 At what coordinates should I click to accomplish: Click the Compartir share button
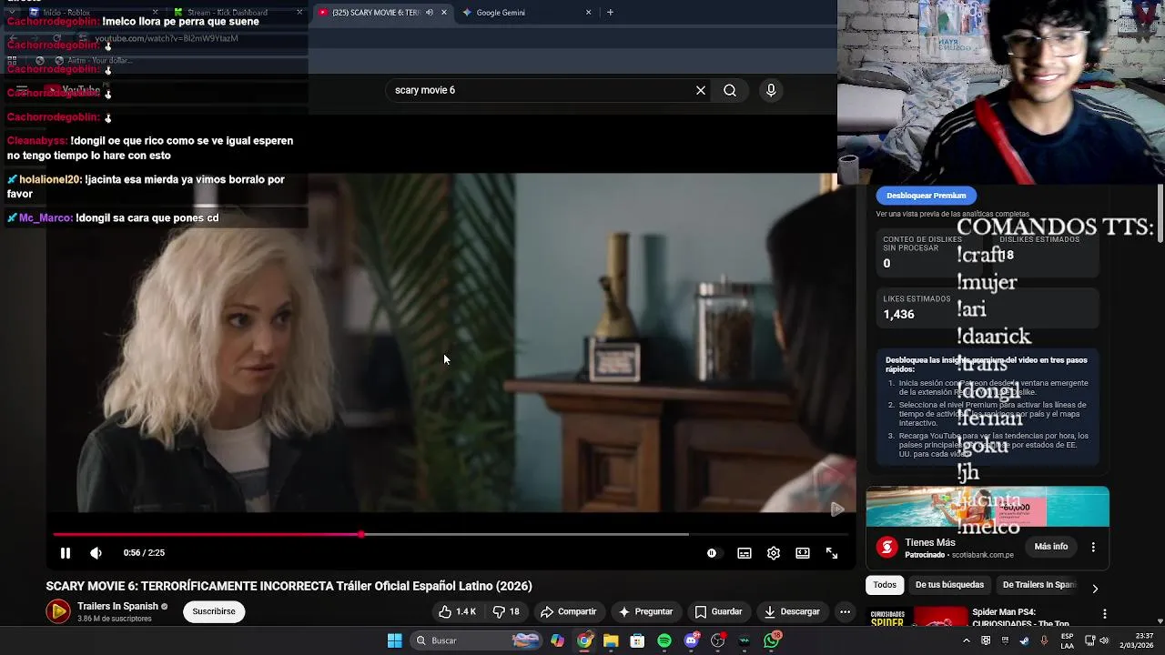tap(567, 611)
